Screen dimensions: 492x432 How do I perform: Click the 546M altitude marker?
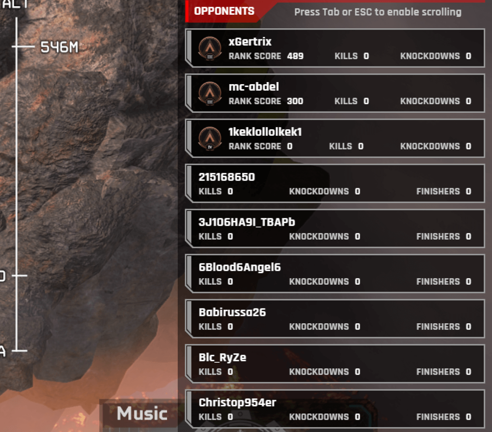click(x=59, y=47)
